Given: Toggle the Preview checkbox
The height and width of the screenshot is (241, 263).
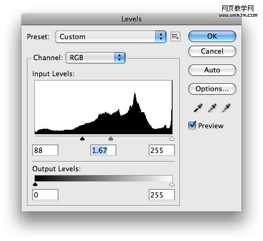Looking at the screenshot, I should click(192, 126).
